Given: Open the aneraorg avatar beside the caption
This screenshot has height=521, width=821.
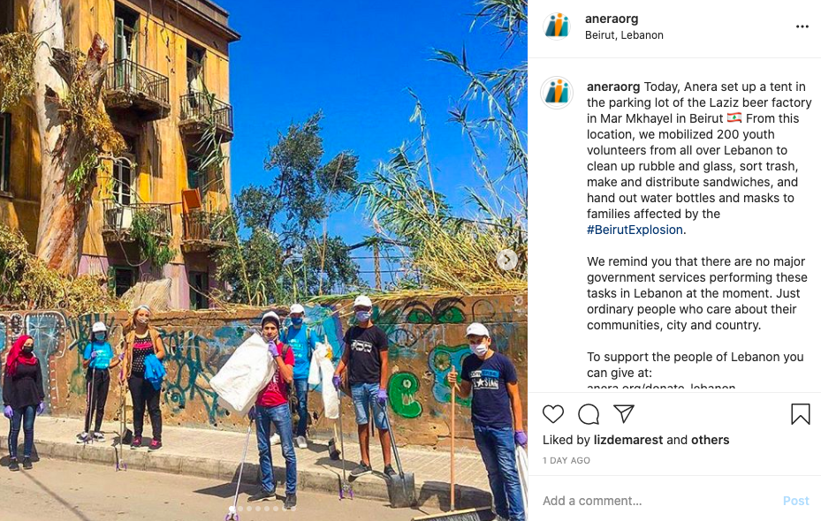Looking at the screenshot, I should (557, 93).
